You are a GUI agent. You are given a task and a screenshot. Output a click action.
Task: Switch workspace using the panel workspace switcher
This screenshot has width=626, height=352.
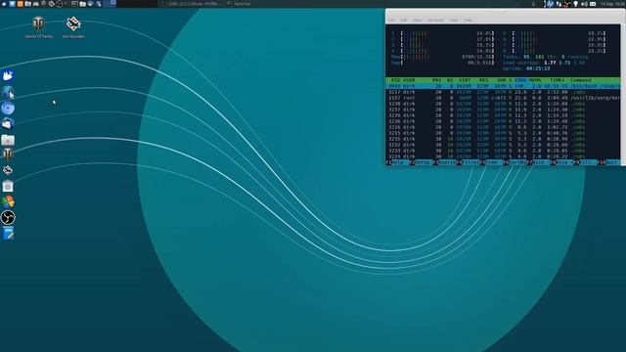[x=110, y=4]
